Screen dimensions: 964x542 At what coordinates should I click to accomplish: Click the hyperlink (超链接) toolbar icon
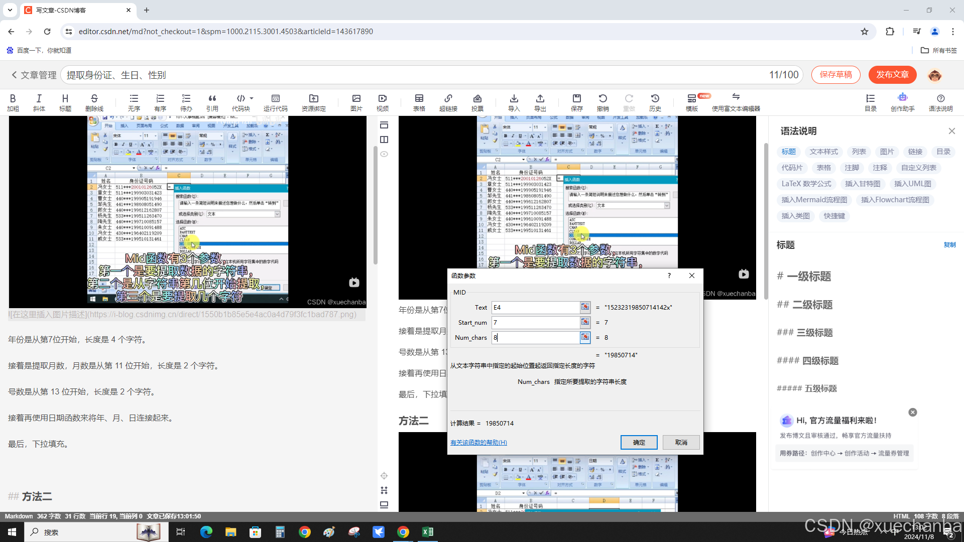pos(448,102)
